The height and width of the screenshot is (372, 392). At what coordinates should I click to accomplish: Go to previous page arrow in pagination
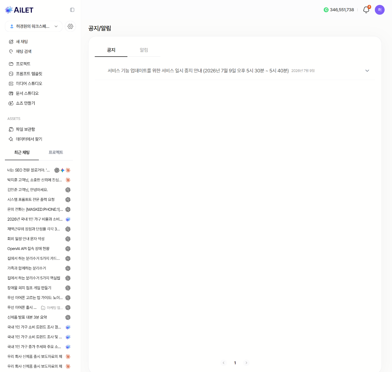(x=224, y=363)
